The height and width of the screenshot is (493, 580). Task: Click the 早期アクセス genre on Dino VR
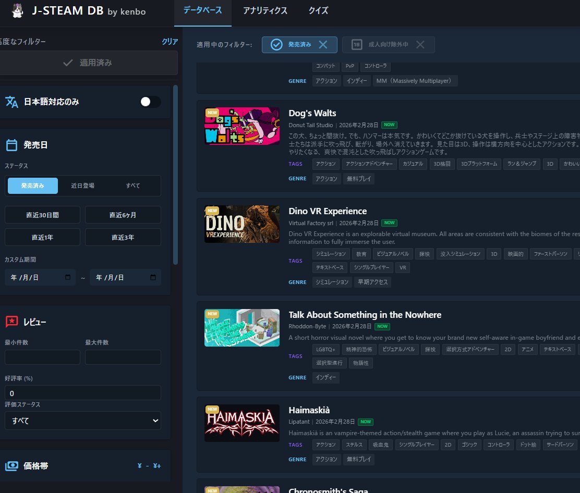pyautogui.click(x=373, y=282)
